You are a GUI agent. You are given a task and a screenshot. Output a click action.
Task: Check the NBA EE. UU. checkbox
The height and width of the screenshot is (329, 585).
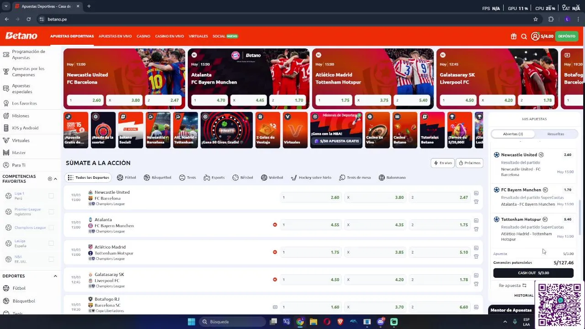coord(51,259)
